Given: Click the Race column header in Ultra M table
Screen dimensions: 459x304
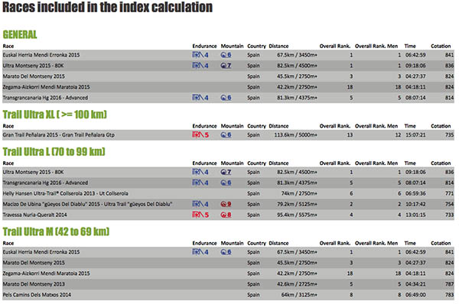Looking at the screenshot, I should (x=8, y=243).
